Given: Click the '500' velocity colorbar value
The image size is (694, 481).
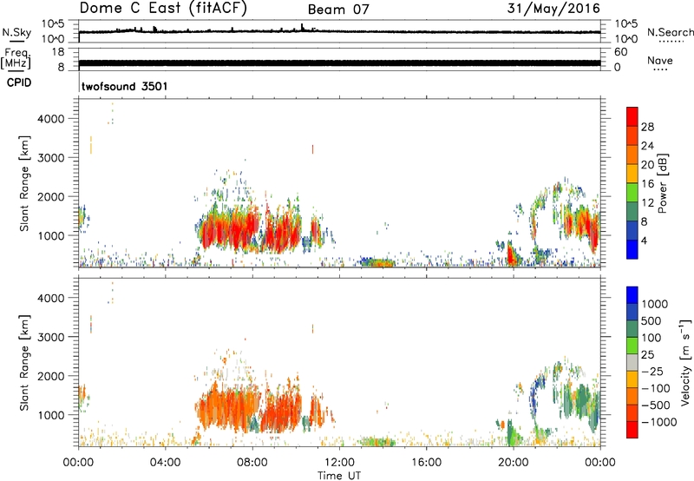Looking at the screenshot, I should [x=651, y=320].
